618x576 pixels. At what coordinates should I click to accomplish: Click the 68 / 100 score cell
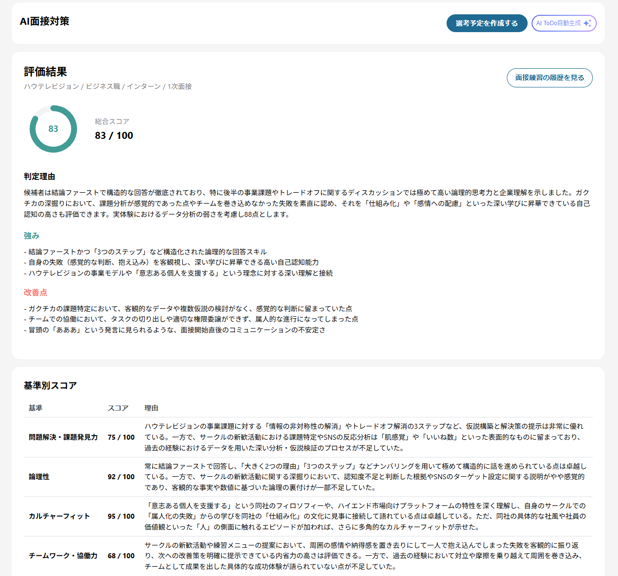[x=121, y=556]
